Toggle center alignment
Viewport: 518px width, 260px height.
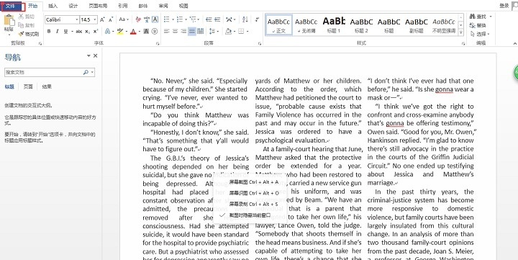tap(175, 32)
